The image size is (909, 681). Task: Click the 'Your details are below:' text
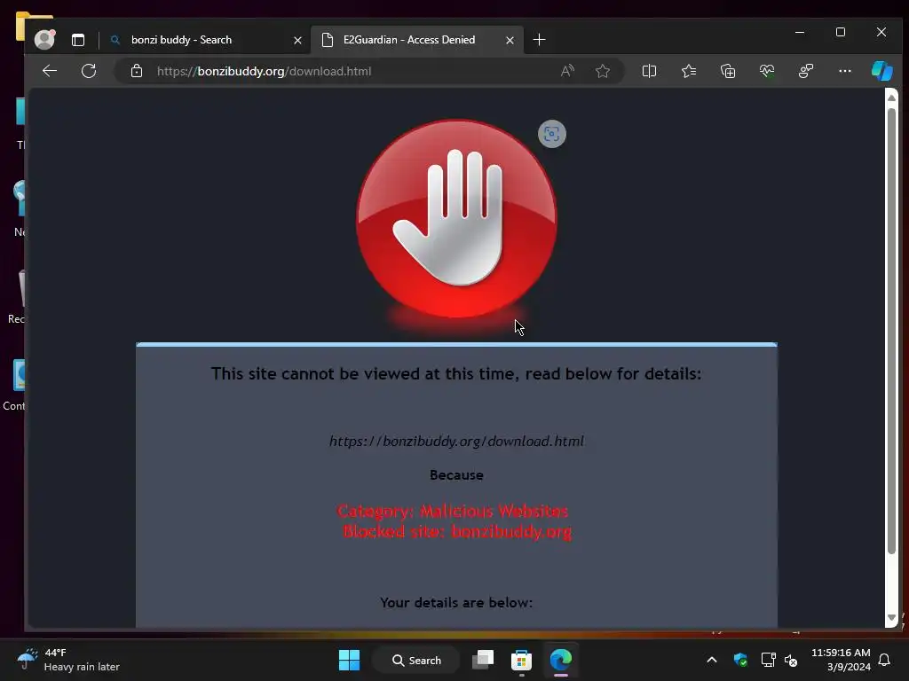click(x=456, y=602)
